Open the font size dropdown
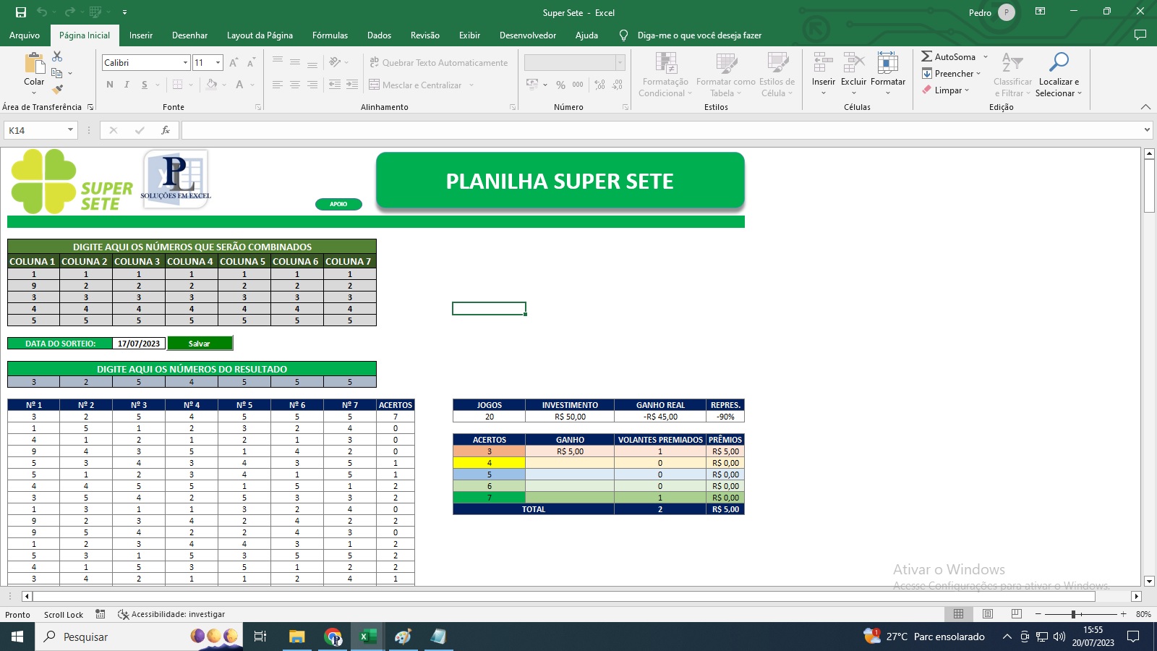The height and width of the screenshot is (651, 1157). (218, 63)
